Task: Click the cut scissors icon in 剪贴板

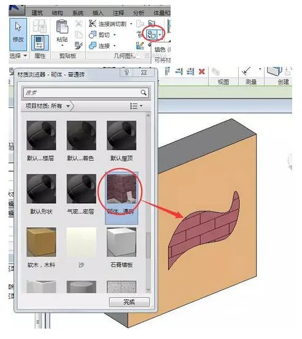Action: (x=79, y=23)
